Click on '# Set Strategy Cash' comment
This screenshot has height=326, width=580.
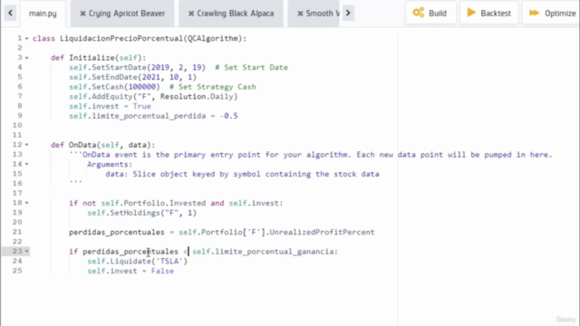pos(213,87)
